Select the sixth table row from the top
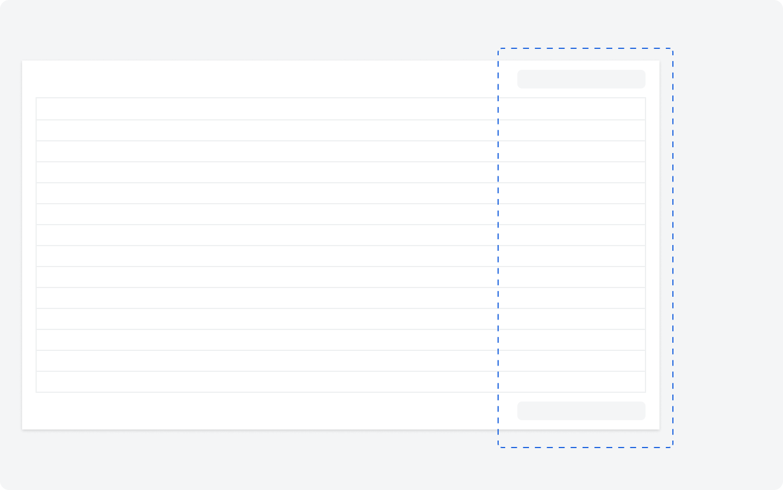Screen dimensions: 783x490 point(341,214)
